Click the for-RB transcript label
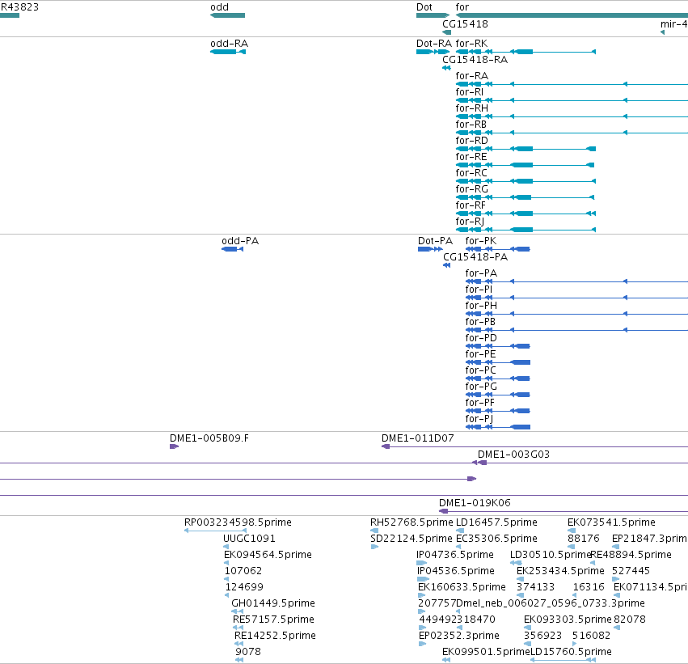Viewport: 688px width, 664px height. click(x=471, y=125)
